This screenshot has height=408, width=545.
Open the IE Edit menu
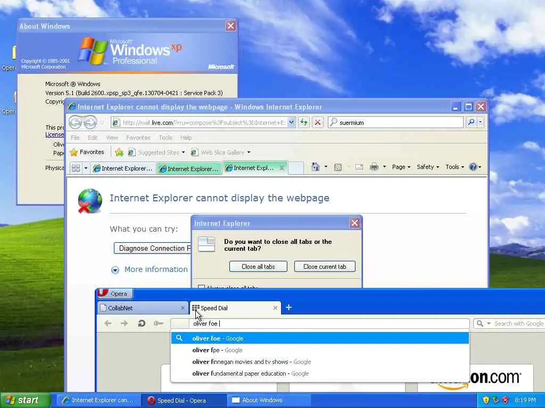pos(93,138)
